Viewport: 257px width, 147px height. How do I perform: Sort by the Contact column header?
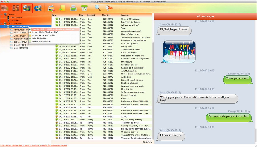(x=91, y=15)
